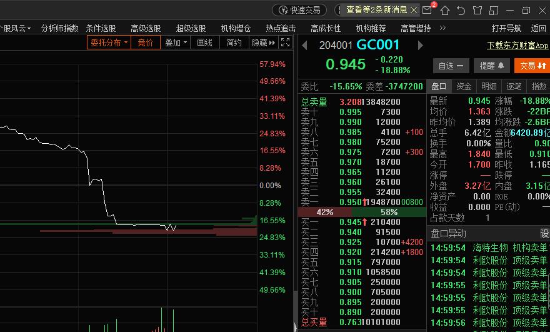Click 盘口异动 panel header
Image resolution: width=550 pixels, height=332 pixels.
click(x=488, y=233)
